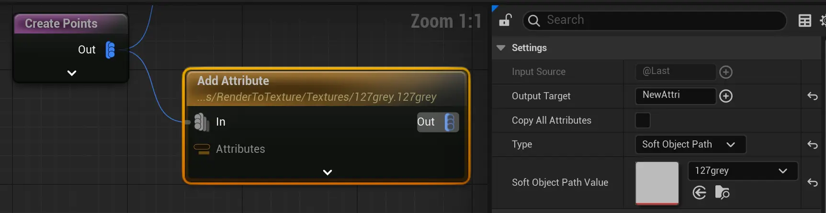
Task: Browse to 127grey asset in Content Browser
Action: [722, 192]
